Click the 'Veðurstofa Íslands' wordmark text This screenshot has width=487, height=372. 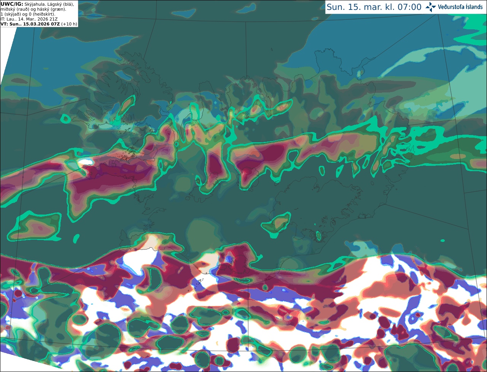[x=460, y=7]
